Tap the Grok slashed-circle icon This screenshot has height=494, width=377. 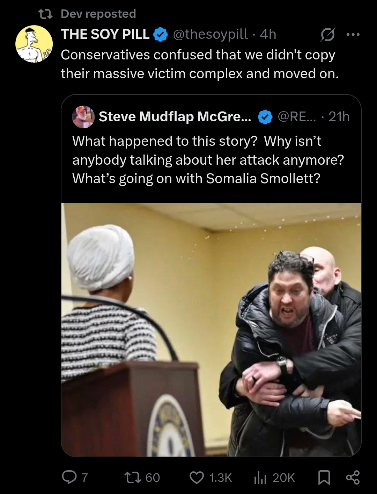(327, 35)
